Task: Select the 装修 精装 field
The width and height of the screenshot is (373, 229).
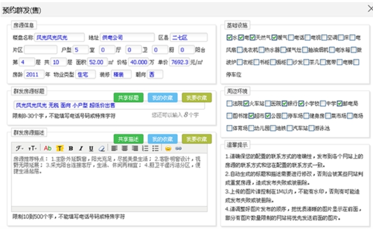Action: coord(121,74)
